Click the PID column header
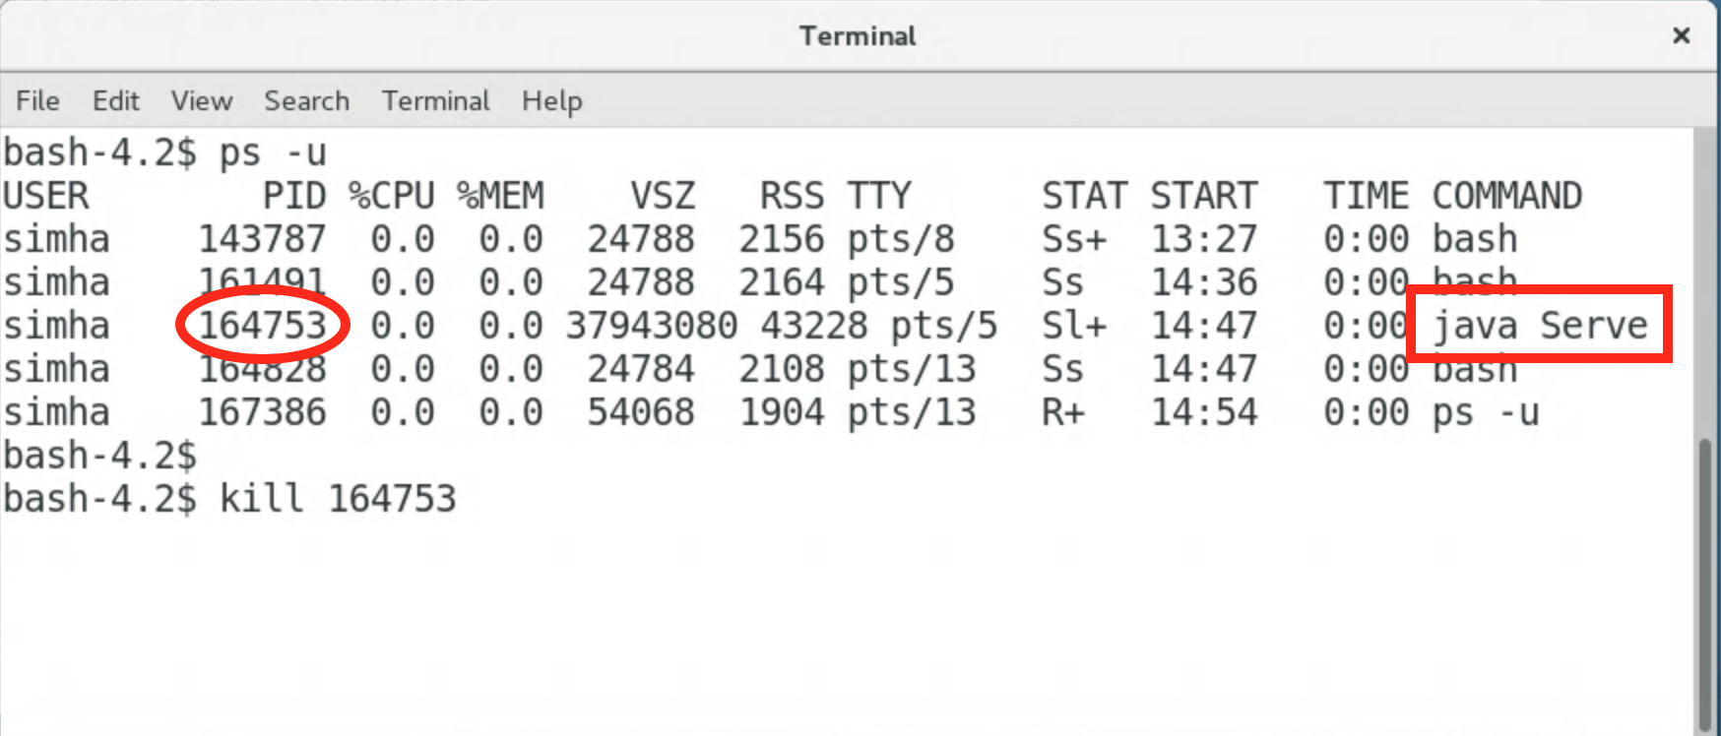The image size is (1721, 736). click(293, 196)
